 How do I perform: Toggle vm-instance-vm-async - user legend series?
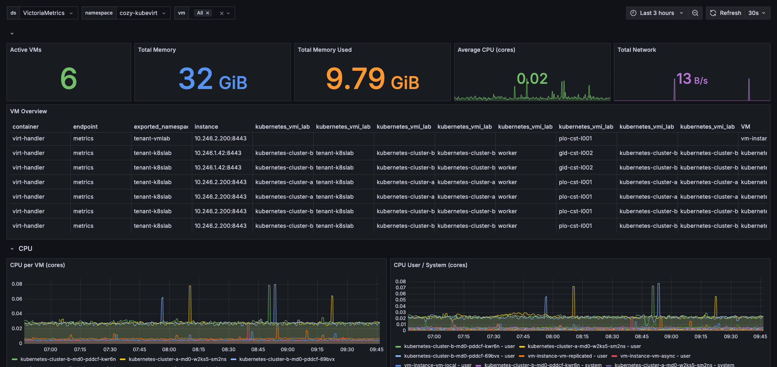coord(655,356)
